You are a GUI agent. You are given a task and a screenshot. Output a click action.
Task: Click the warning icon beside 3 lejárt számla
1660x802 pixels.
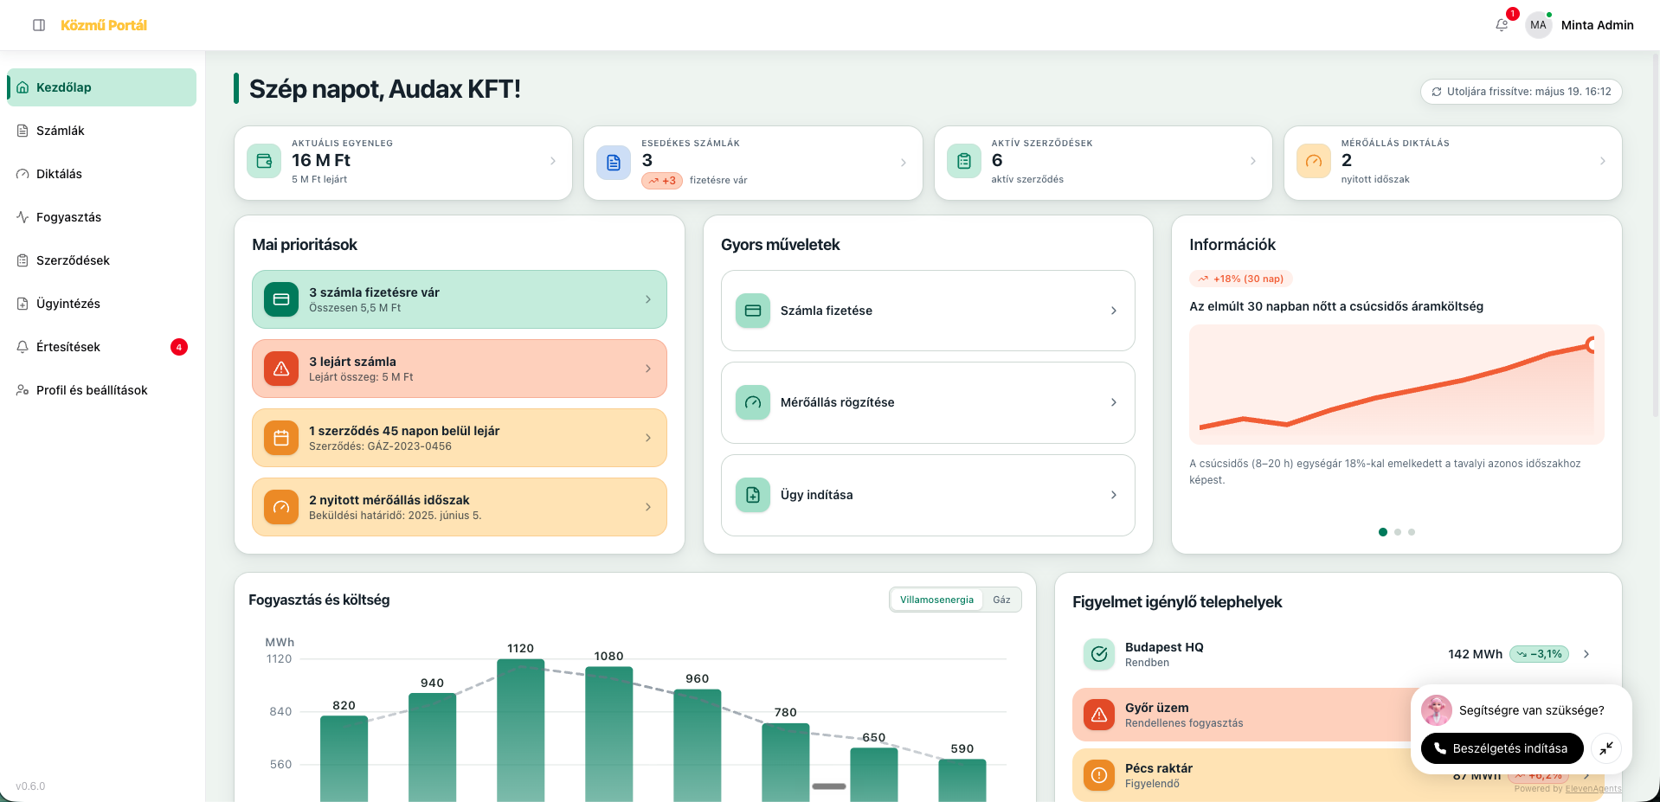click(x=281, y=369)
